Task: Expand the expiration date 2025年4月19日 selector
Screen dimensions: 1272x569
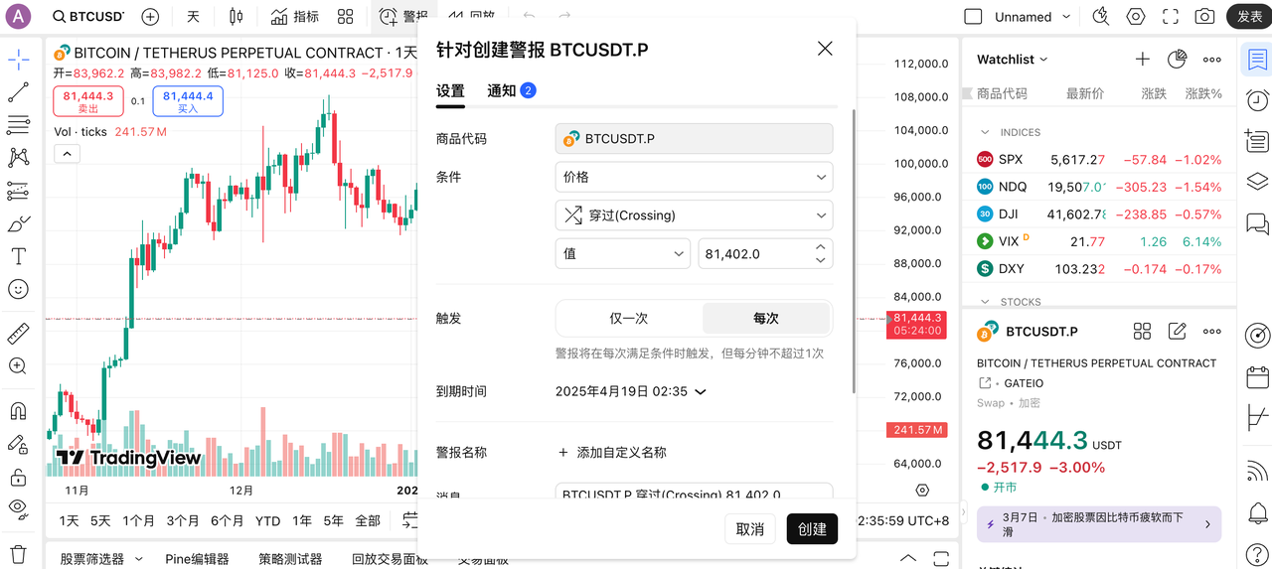Action: click(630, 391)
